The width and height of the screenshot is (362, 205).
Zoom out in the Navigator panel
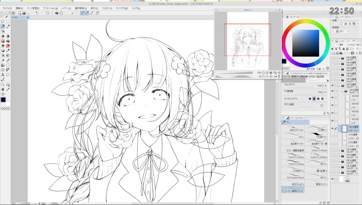click(x=263, y=73)
